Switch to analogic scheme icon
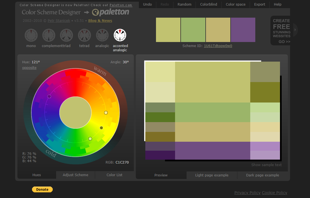 (102, 35)
